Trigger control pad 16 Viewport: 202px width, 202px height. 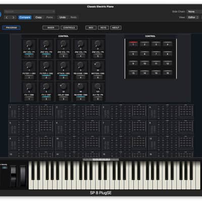168,73
